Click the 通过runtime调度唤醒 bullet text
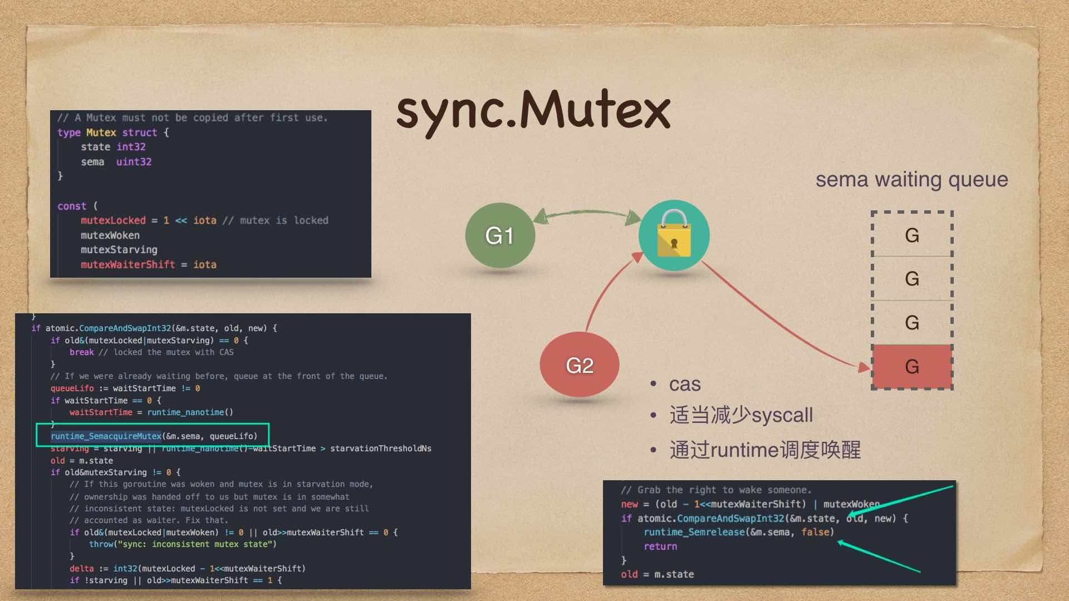1069x601 pixels. click(765, 450)
